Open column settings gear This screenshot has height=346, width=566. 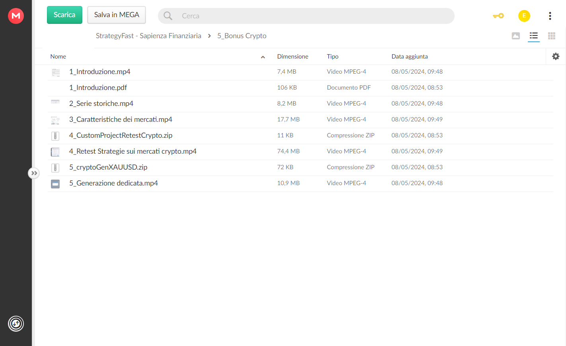(x=556, y=57)
